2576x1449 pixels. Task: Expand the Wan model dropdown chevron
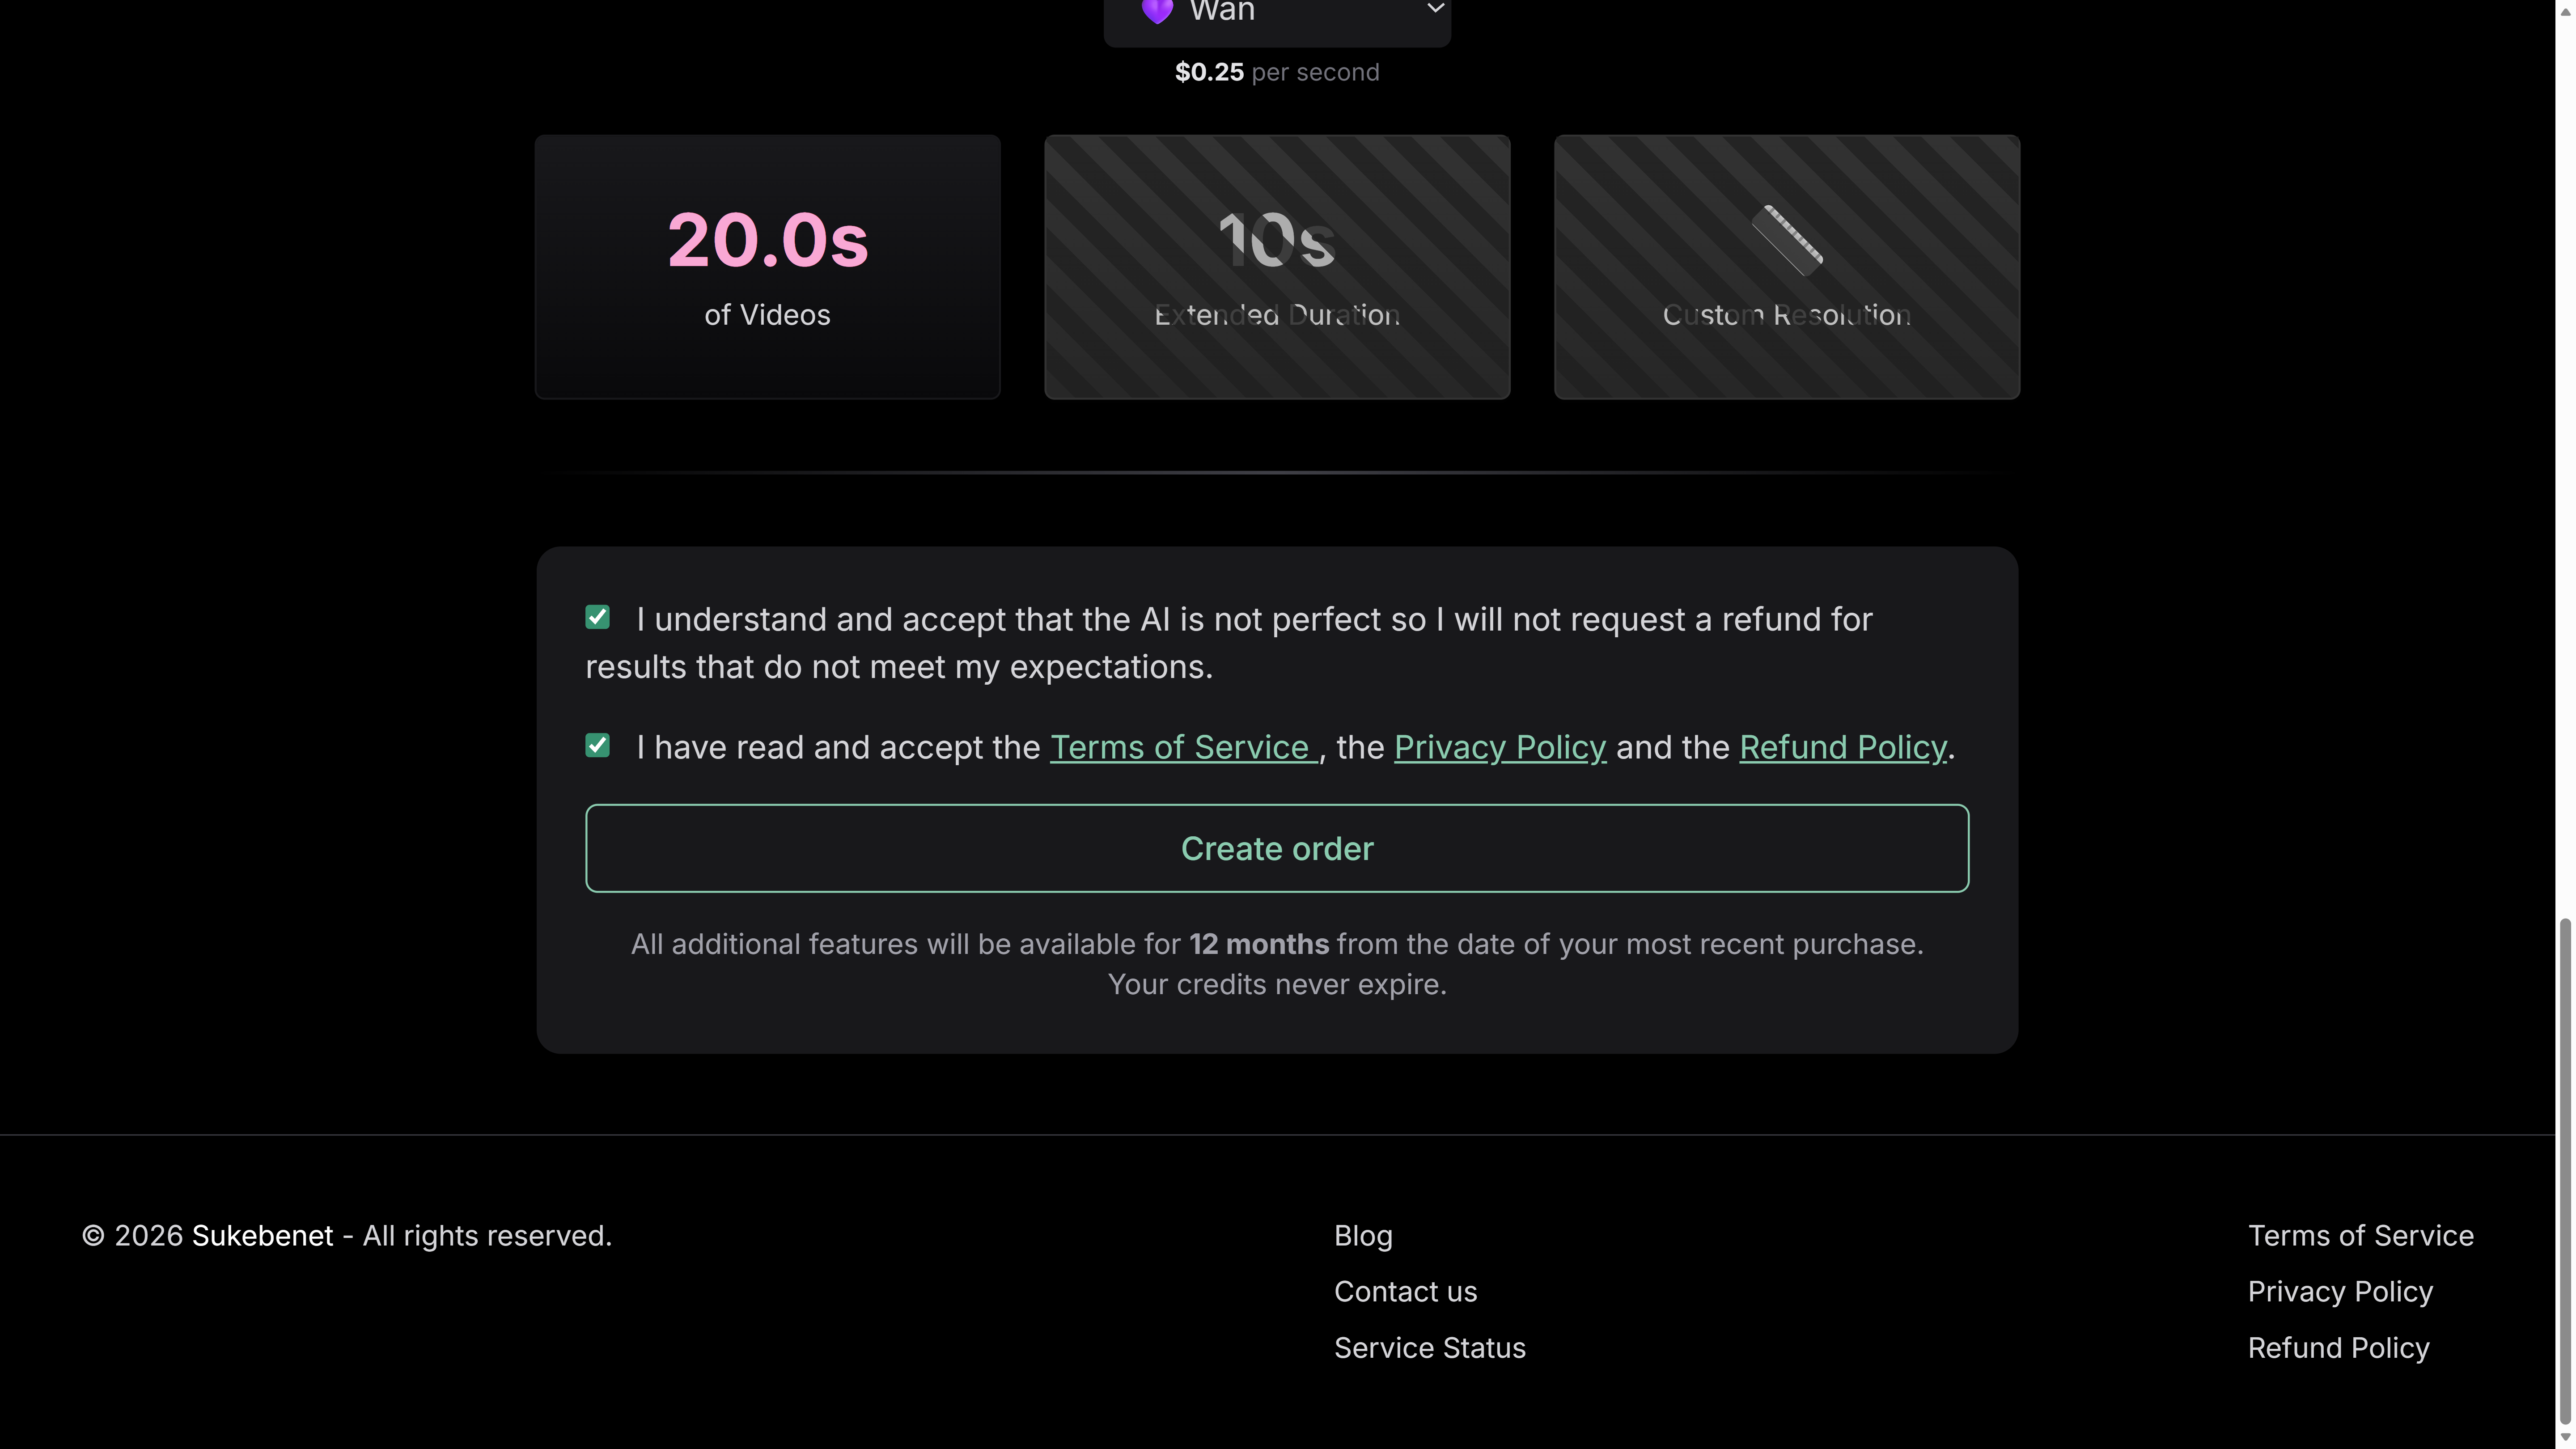[1435, 9]
